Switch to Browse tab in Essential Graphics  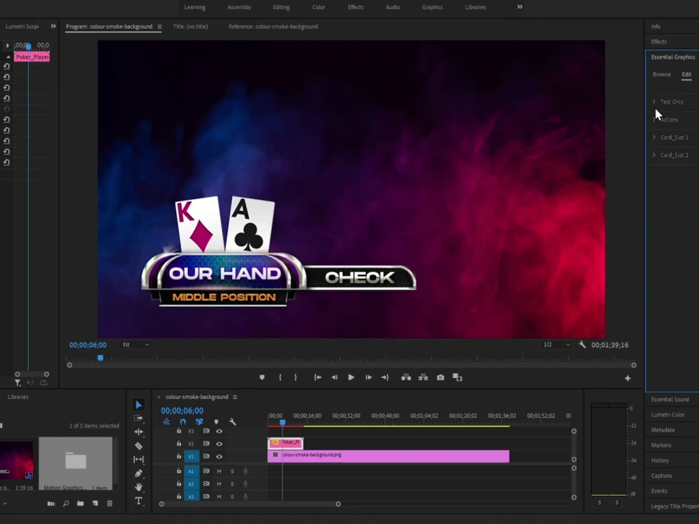[661, 75]
